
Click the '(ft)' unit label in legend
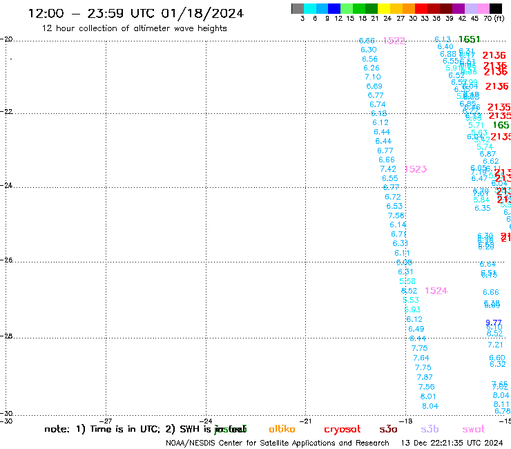pyautogui.click(x=499, y=19)
